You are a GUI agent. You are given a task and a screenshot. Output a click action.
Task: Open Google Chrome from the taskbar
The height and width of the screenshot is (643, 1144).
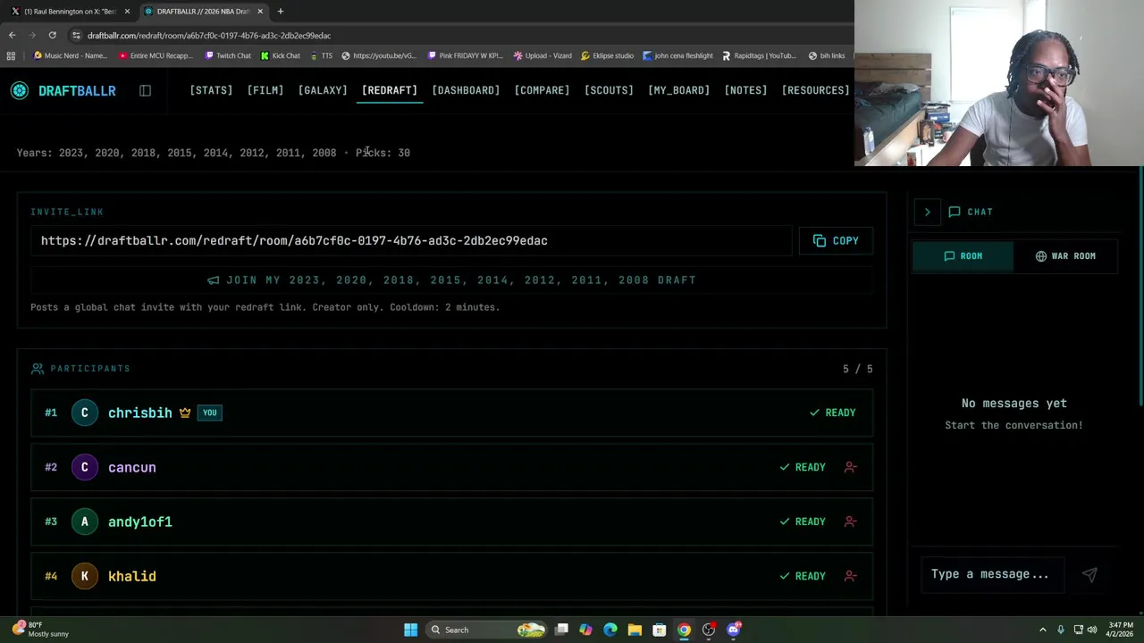coord(684,630)
